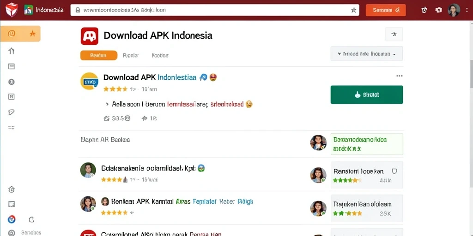Open the user profile avatar at top right
This screenshot has width=473, height=236.
(454, 10)
